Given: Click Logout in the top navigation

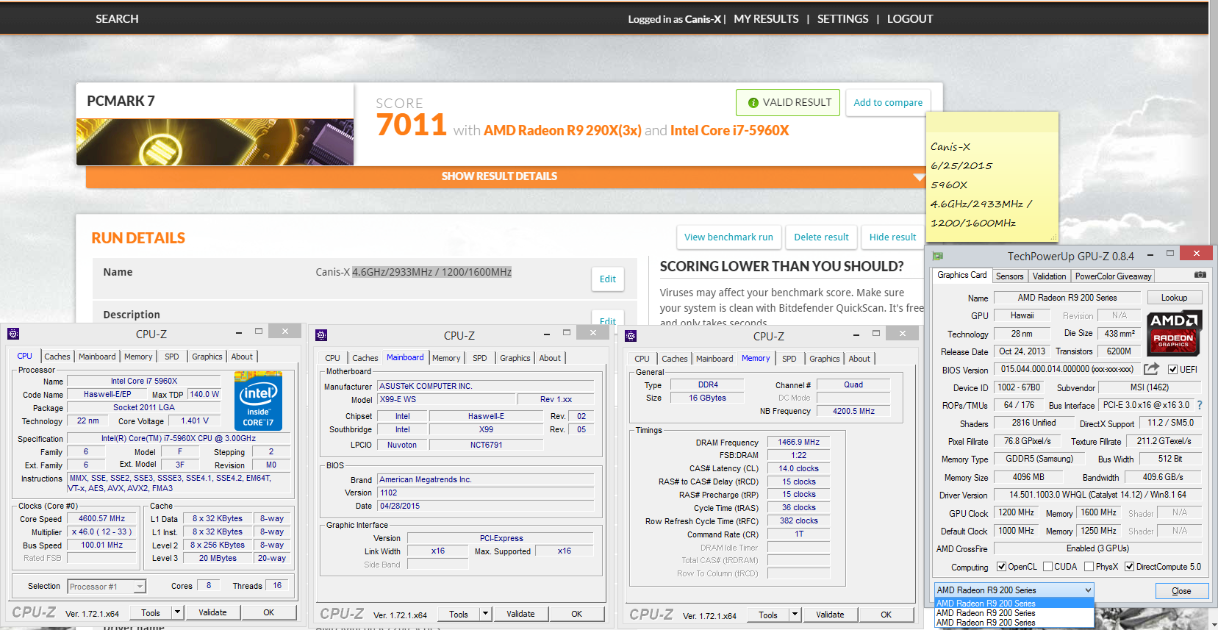Looking at the screenshot, I should pyautogui.click(x=910, y=19).
